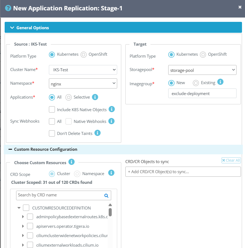The width and height of the screenshot is (245, 248).
Task: Close the New Application Replication dialog
Action: pos(240,7)
